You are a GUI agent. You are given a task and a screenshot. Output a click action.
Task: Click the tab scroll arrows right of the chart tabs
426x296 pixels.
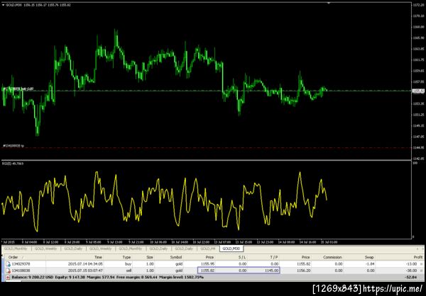coord(421,249)
